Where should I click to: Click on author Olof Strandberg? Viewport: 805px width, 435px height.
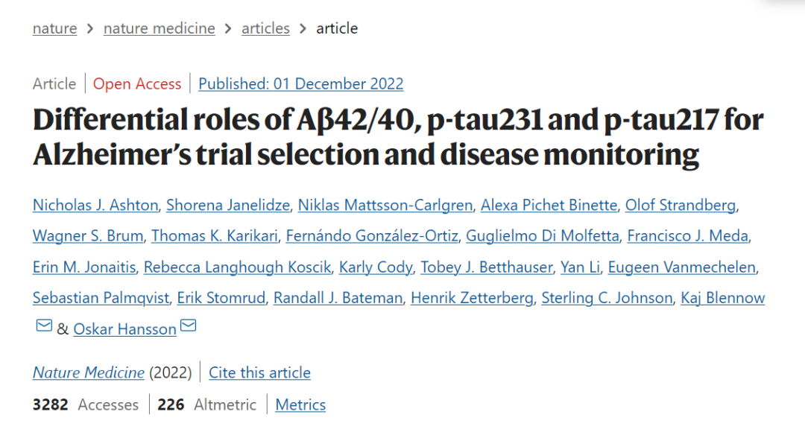(x=681, y=205)
